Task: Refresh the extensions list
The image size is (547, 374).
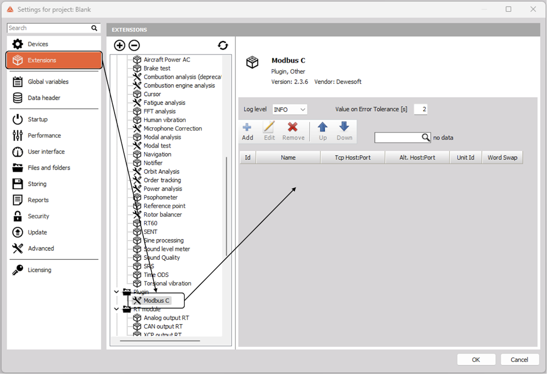Action: pos(223,45)
